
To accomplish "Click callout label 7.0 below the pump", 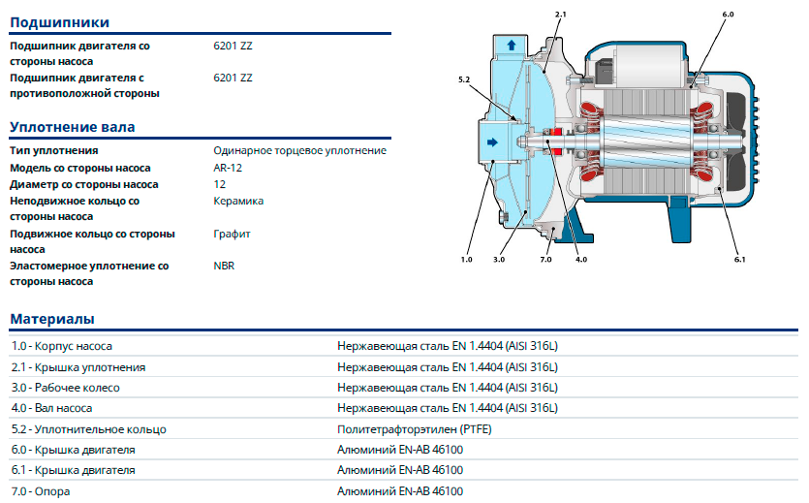I will (545, 260).
